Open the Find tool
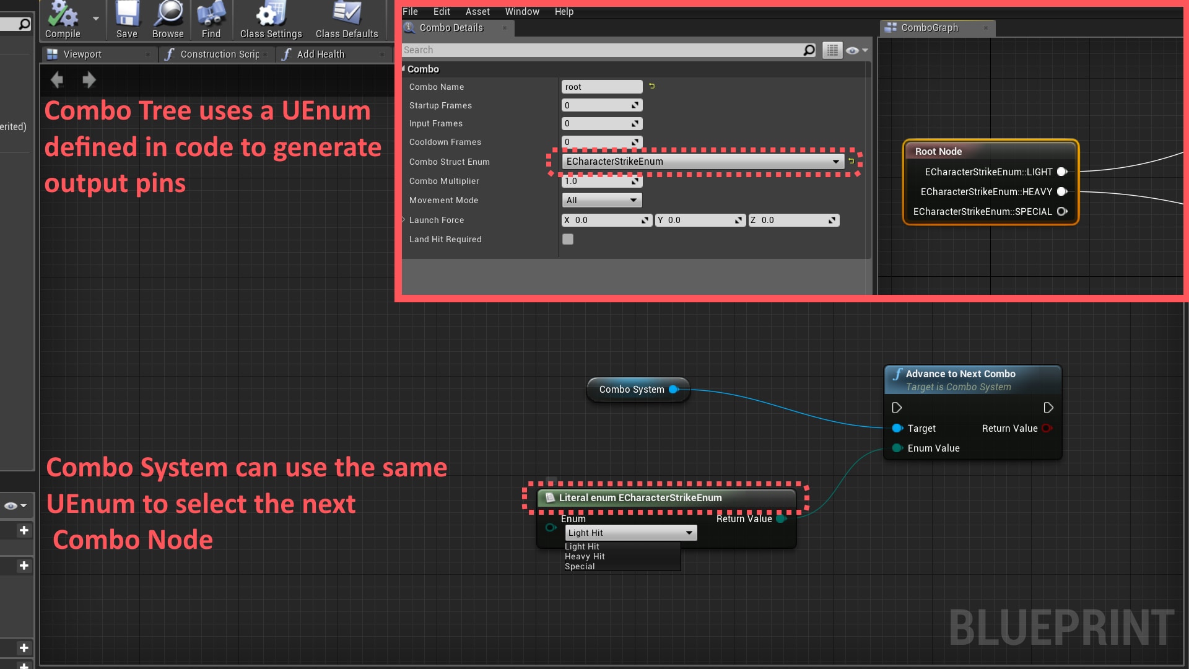The image size is (1189, 669). [x=211, y=15]
